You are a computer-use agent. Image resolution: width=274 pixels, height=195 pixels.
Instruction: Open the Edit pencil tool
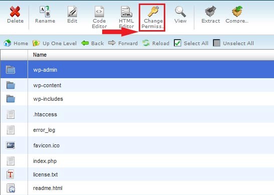72,12
